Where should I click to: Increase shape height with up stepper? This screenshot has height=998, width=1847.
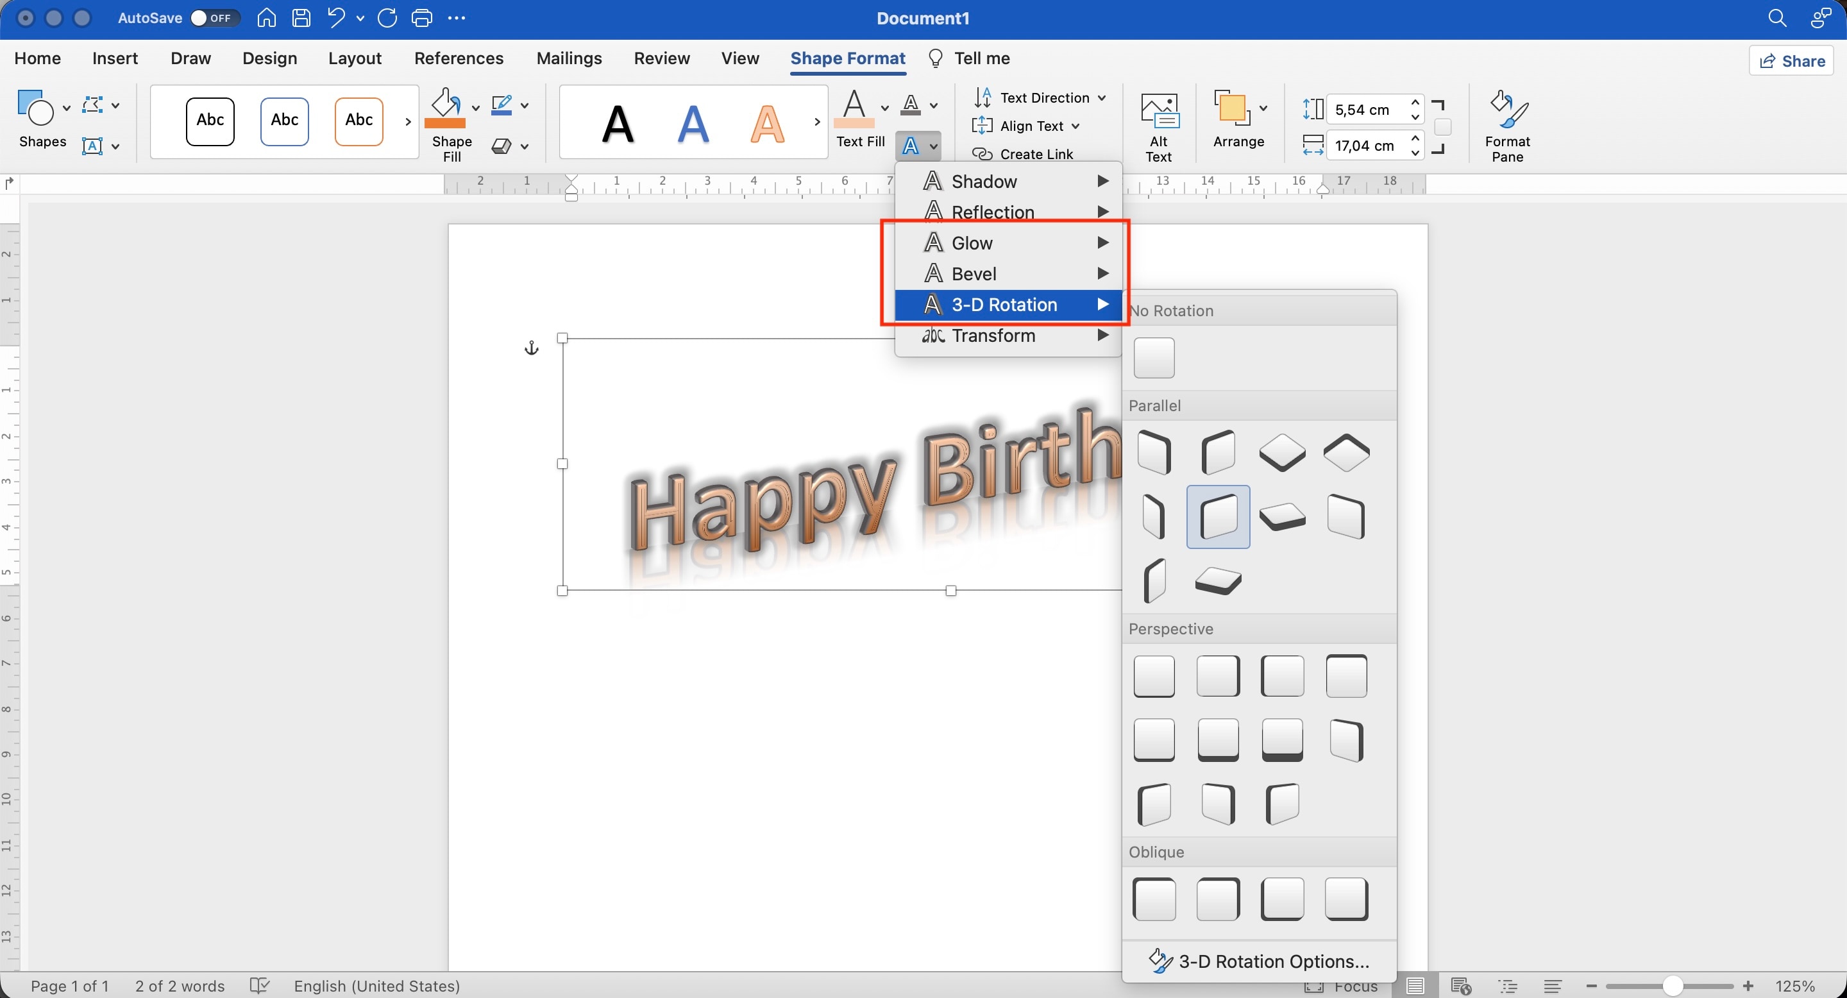click(1415, 103)
